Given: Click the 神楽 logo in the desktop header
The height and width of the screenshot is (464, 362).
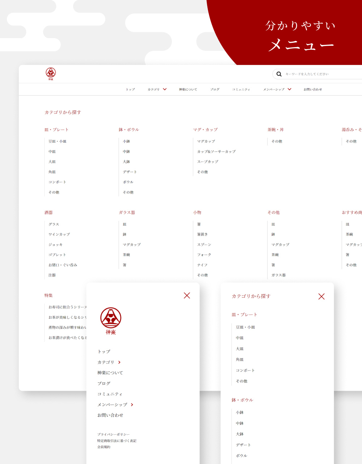Looking at the screenshot, I should [51, 74].
